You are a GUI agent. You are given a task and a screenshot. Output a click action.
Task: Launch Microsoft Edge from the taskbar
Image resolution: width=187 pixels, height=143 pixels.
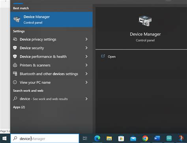tap(97, 138)
